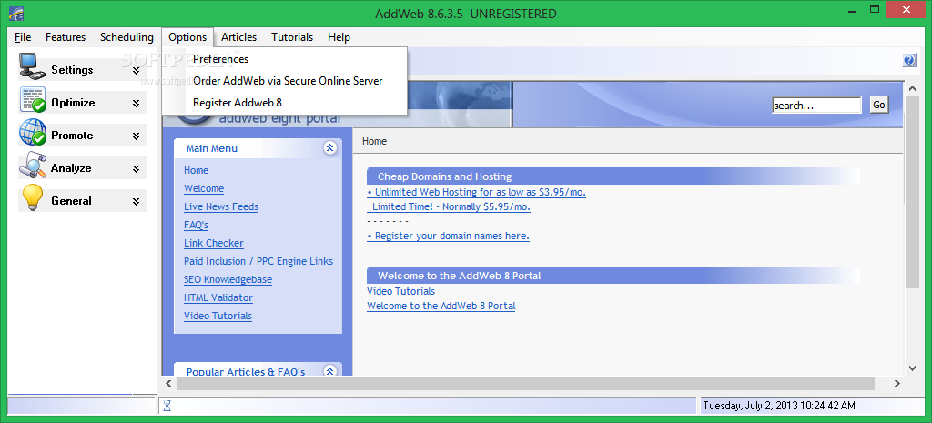Open the Help menu
The width and height of the screenshot is (932, 423).
[339, 37]
